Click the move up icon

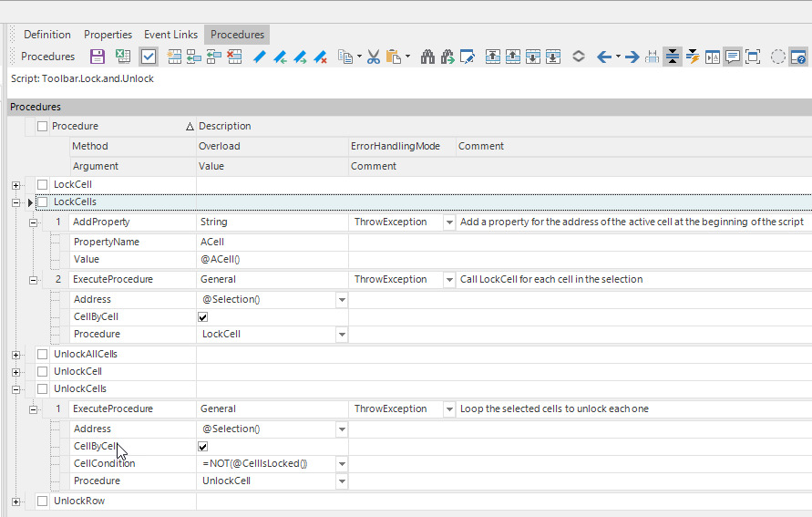(513, 57)
